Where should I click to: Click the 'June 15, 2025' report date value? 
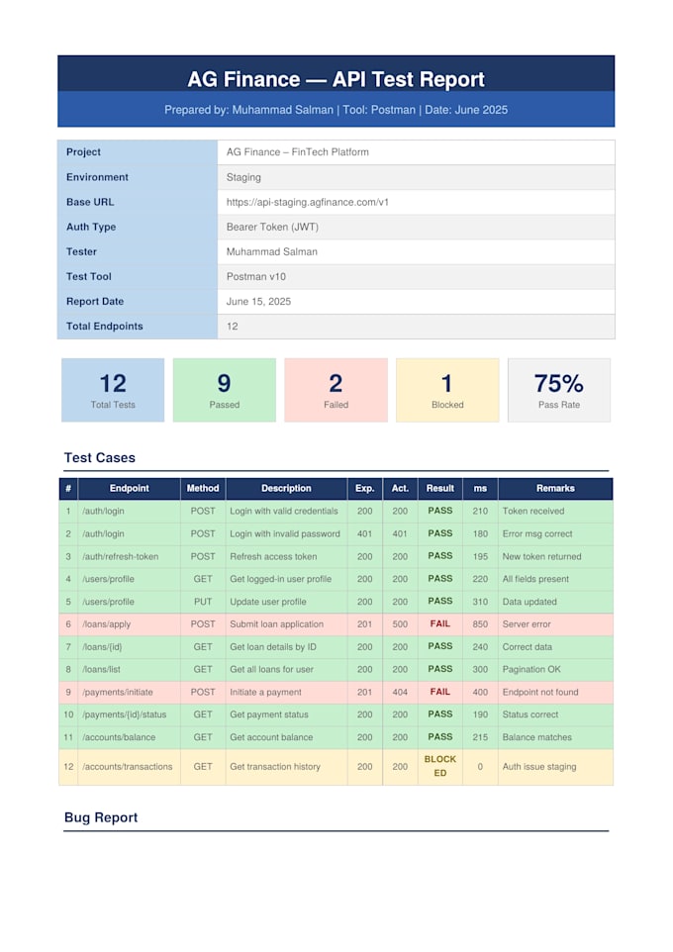(258, 301)
